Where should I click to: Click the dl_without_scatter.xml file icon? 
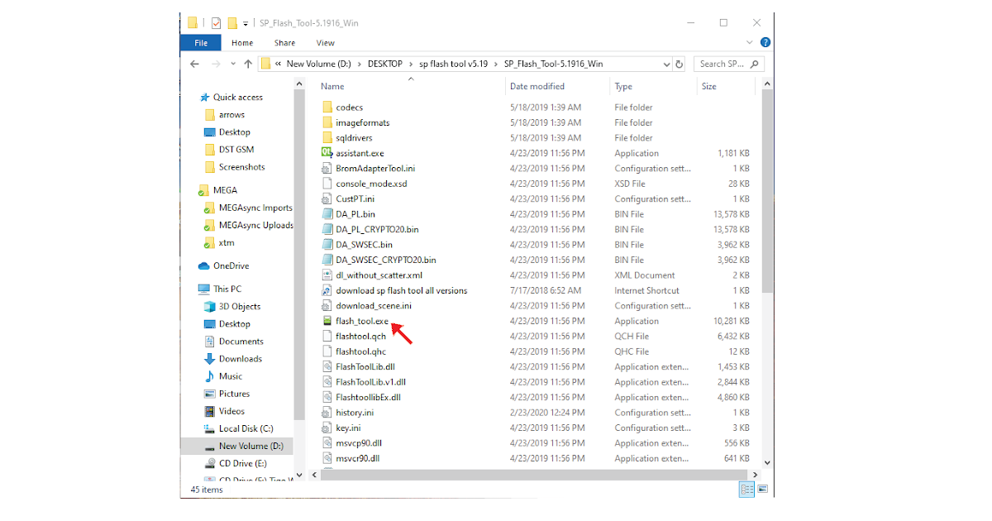coord(327,275)
